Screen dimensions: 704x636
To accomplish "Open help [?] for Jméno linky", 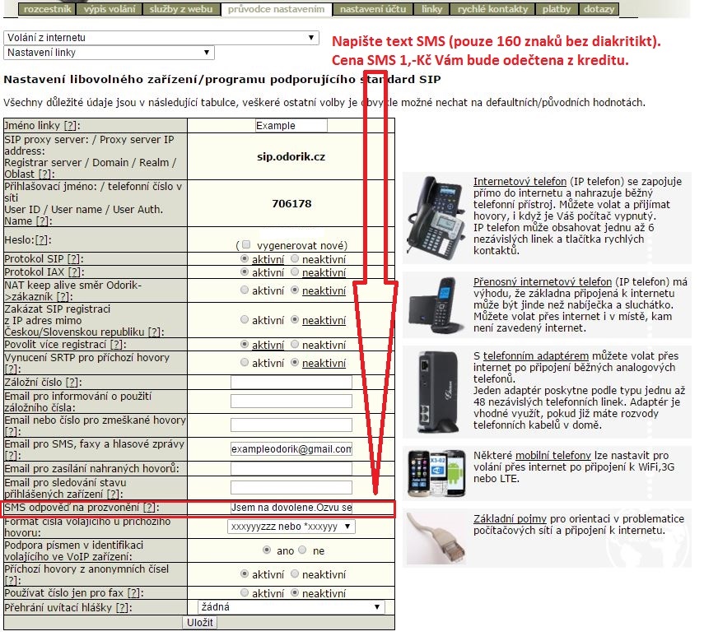I will click(70, 126).
